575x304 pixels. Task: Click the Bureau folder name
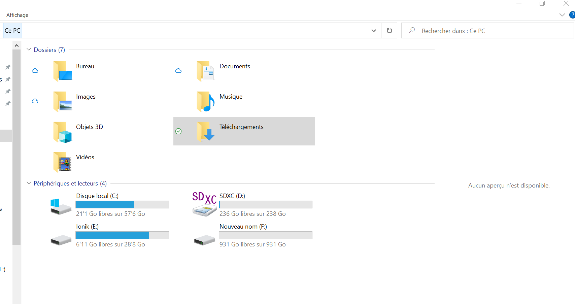coord(85,66)
